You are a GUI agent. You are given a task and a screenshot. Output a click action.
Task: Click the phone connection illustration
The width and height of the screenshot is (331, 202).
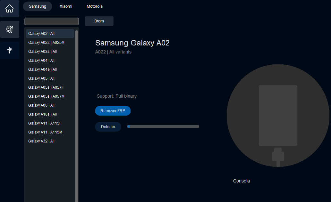(278, 116)
